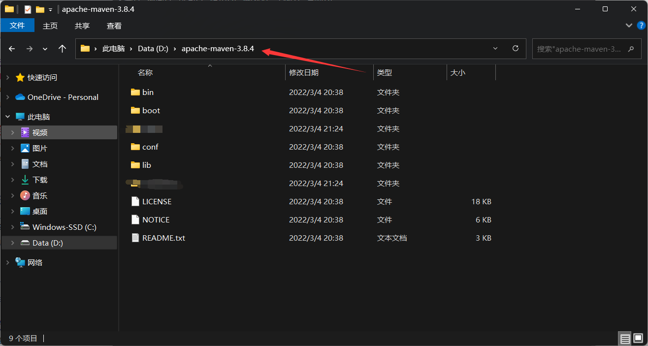Switch to the 共享 tab
Viewport: 648px width, 346px height.
click(82, 26)
